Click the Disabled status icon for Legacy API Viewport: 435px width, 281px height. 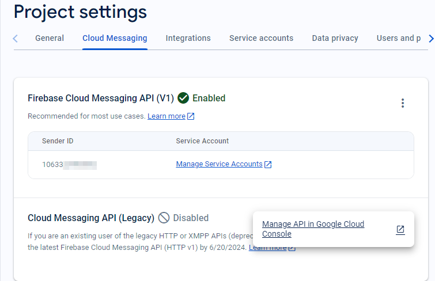pos(164,218)
